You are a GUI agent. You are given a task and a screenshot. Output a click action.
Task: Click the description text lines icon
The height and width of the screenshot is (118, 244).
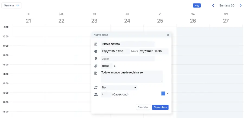point(96,73)
